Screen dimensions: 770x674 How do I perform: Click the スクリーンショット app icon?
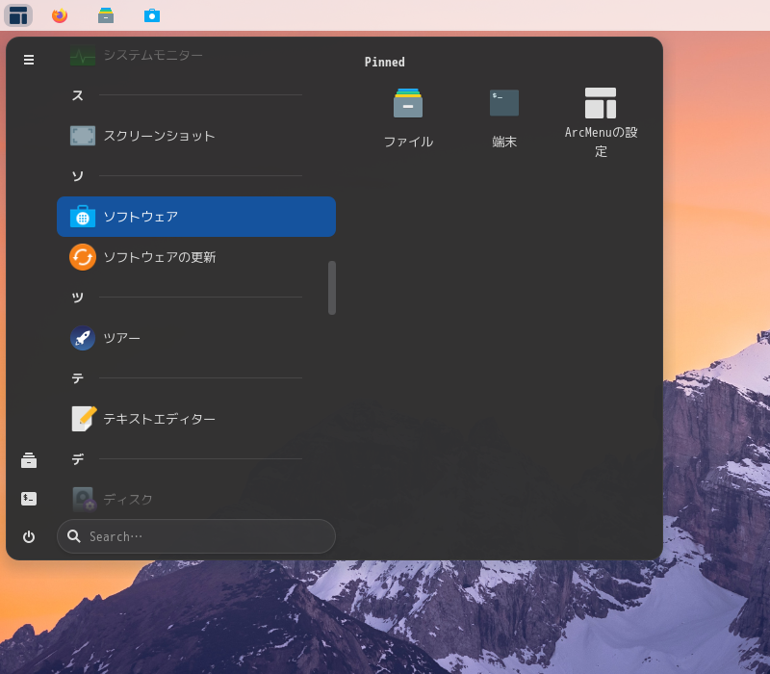pos(83,136)
